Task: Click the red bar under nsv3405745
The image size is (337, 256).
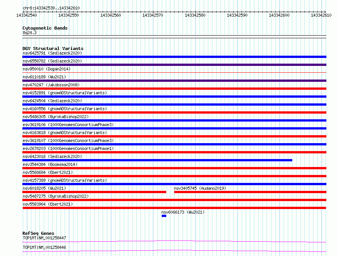Action: click(x=250, y=192)
